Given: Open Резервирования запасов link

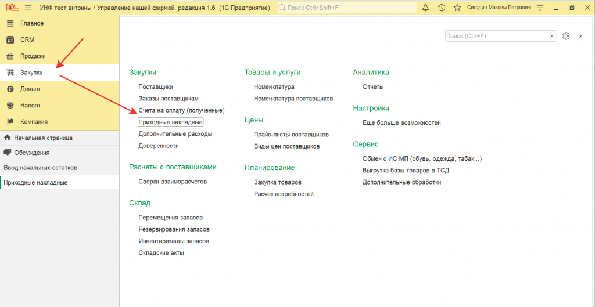Looking at the screenshot, I should [x=174, y=229].
